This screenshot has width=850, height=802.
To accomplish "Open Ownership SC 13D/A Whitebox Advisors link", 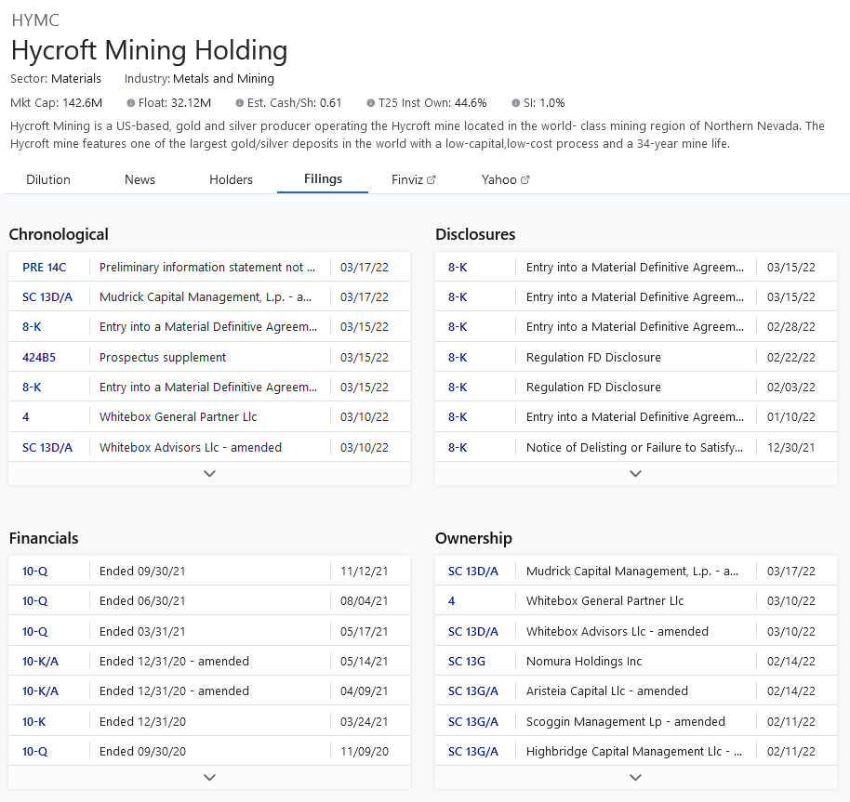I will 473,631.
